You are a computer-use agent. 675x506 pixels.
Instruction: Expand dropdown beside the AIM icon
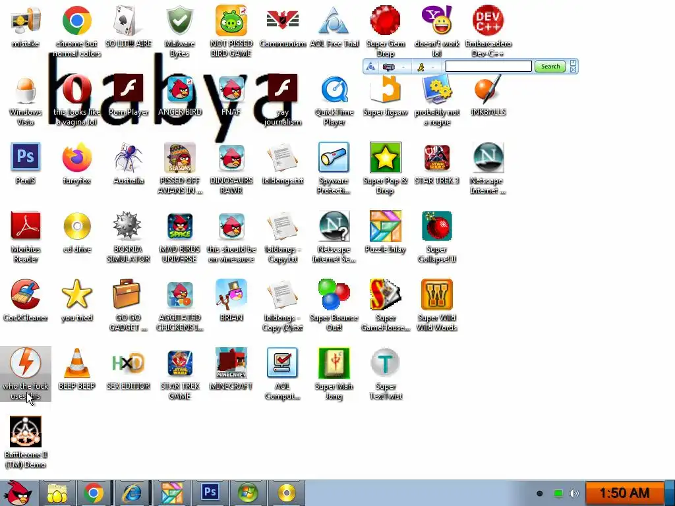coord(432,67)
